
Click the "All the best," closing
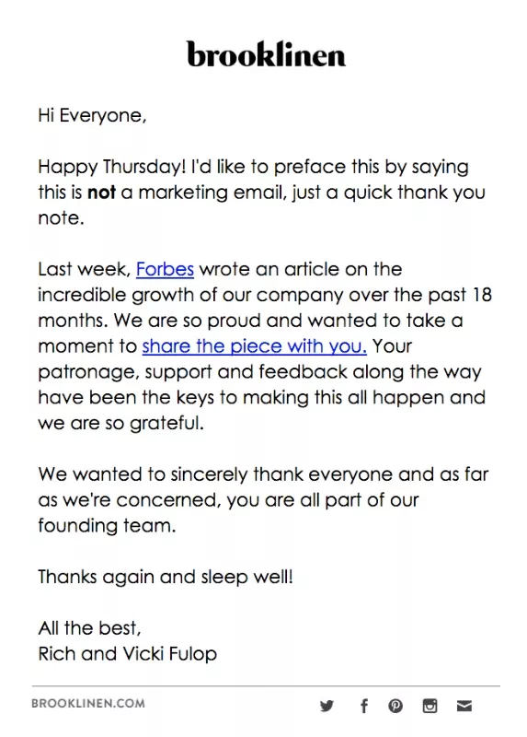pyautogui.click(x=89, y=628)
